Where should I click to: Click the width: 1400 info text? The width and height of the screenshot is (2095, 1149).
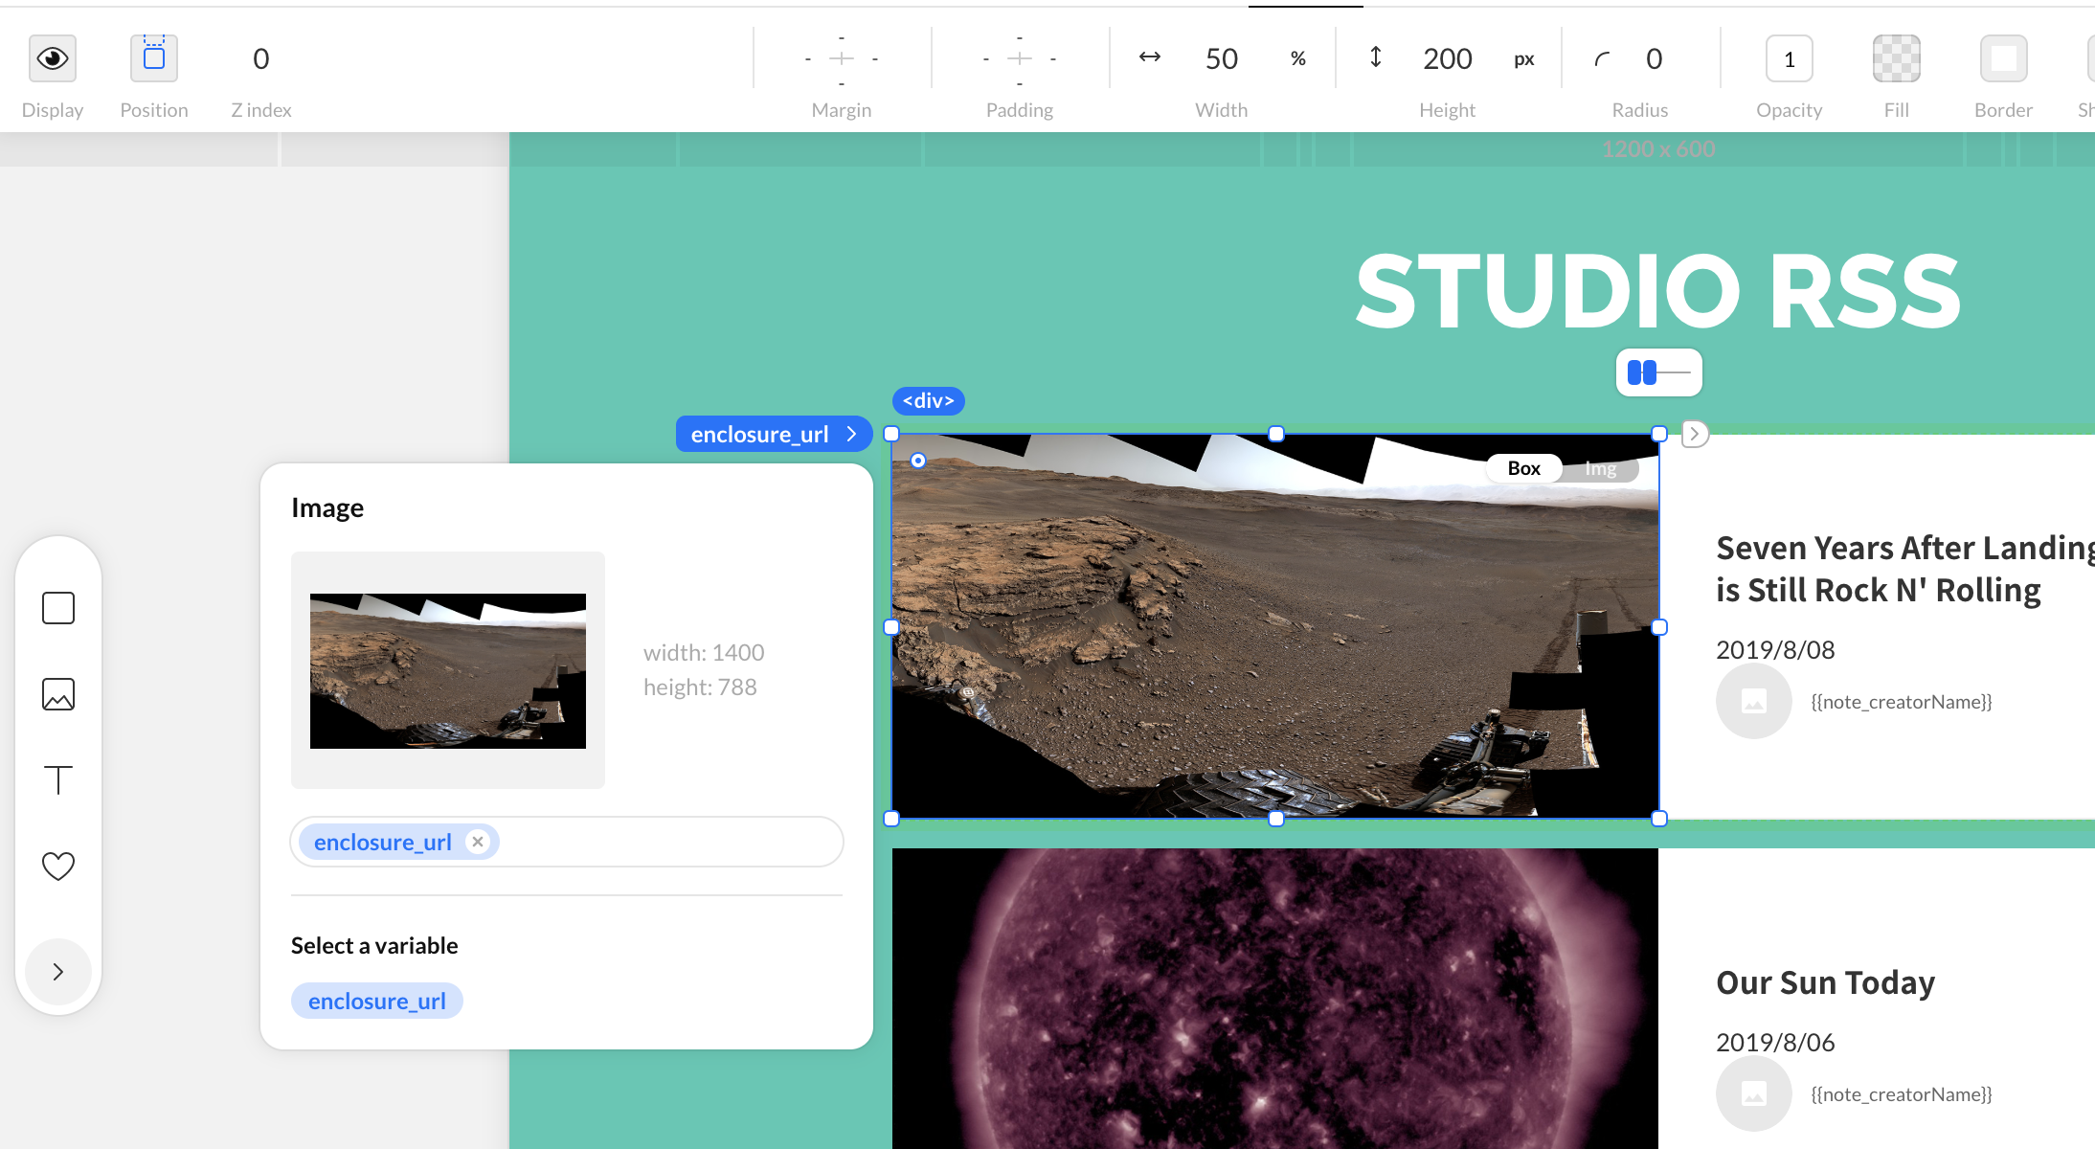pyautogui.click(x=704, y=652)
